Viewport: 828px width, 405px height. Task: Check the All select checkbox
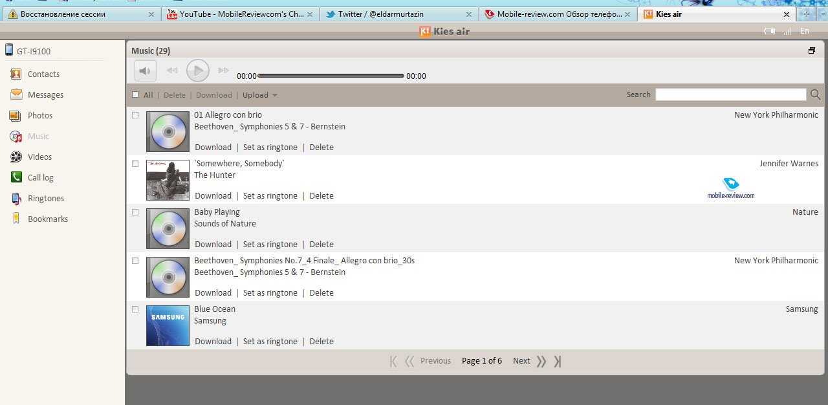tap(135, 95)
